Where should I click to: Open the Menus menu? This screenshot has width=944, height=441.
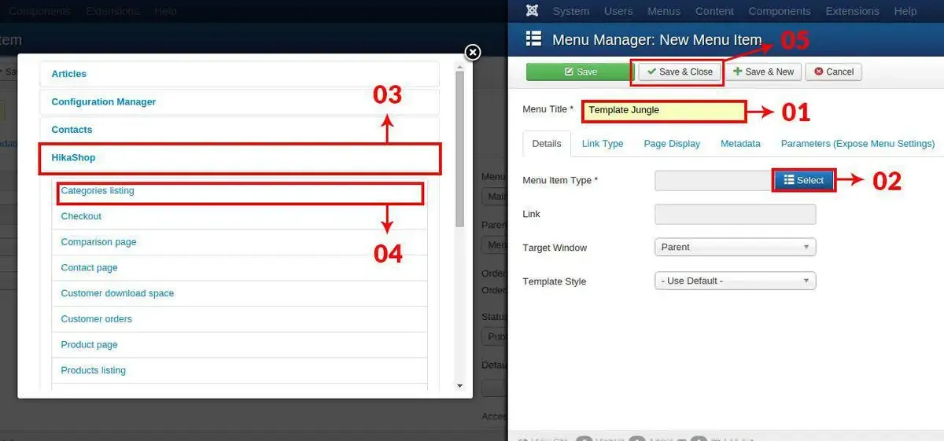664,11
